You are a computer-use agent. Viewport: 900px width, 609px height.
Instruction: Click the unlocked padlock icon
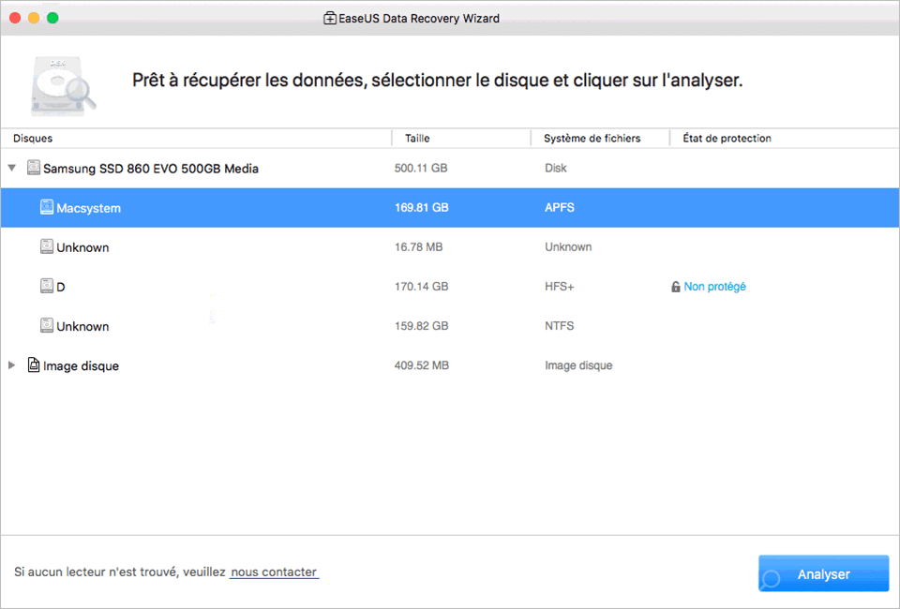pos(676,287)
